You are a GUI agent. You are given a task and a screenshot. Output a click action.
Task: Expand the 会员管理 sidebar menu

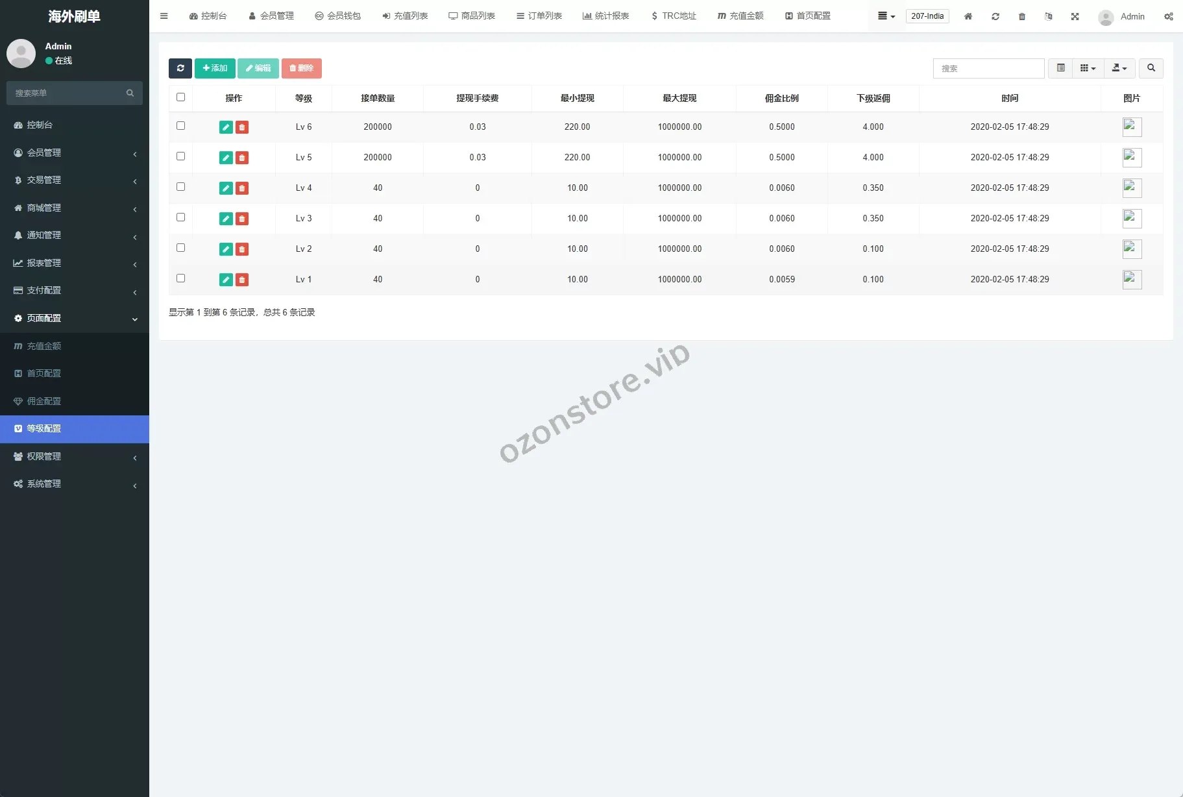pos(75,153)
